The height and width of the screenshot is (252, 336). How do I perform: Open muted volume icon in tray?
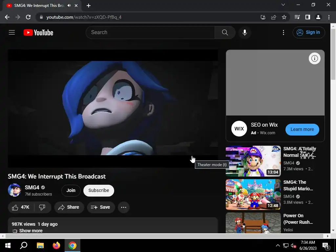(293, 245)
